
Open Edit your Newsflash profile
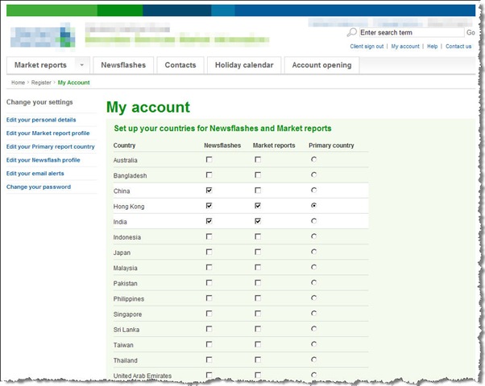click(x=44, y=160)
